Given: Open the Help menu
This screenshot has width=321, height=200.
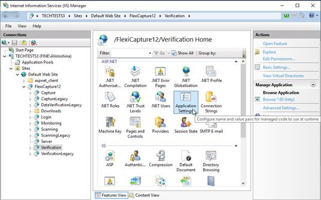Looking at the screenshot, I should click(x=37, y=26).
